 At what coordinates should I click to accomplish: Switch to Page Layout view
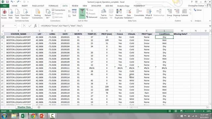(x=176, y=111)
